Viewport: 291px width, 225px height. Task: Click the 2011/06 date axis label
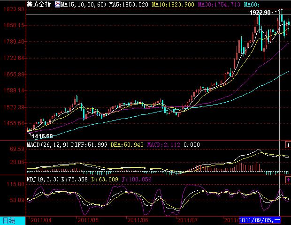tap(138, 220)
